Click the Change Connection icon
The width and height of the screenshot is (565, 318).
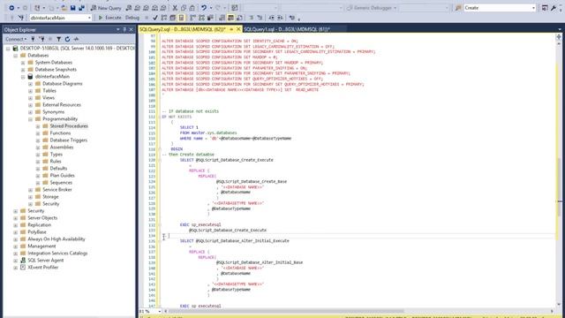pos(21,18)
